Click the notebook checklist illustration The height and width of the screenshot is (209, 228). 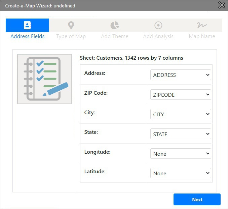(44, 79)
